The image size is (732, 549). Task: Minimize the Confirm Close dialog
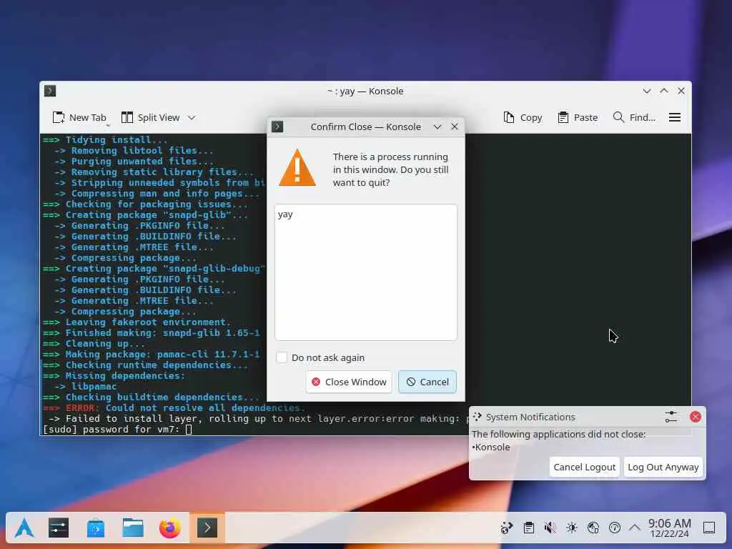pos(437,127)
